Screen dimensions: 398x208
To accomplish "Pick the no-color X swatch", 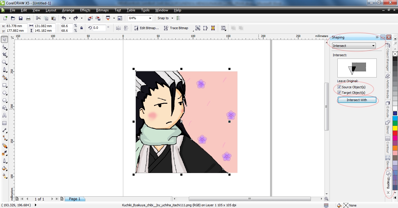I will click(x=395, y=54).
